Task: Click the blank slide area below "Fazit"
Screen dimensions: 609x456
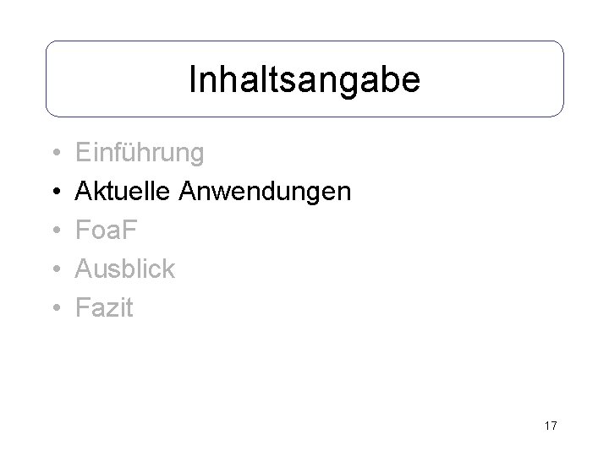Action: tap(254, 372)
